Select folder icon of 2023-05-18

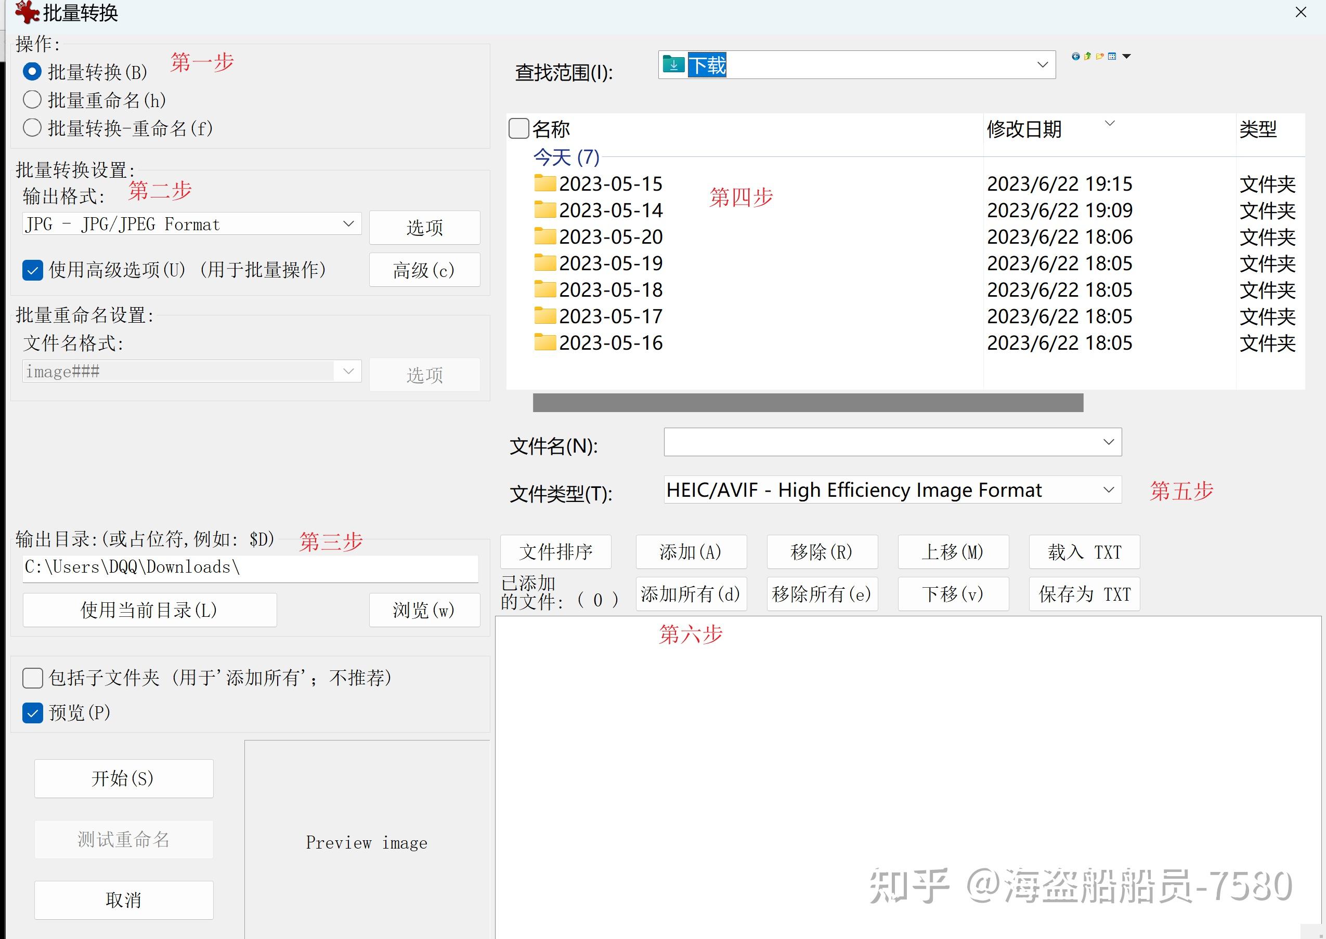point(544,289)
